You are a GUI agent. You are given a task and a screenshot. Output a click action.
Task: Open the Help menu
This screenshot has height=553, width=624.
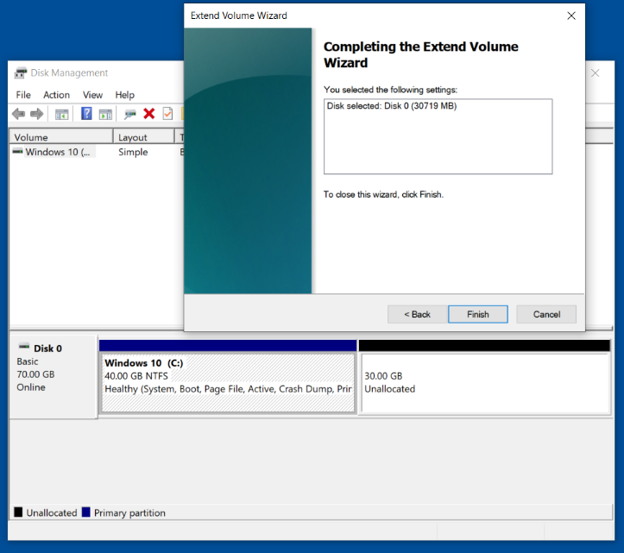pyautogui.click(x=125, y=95)
